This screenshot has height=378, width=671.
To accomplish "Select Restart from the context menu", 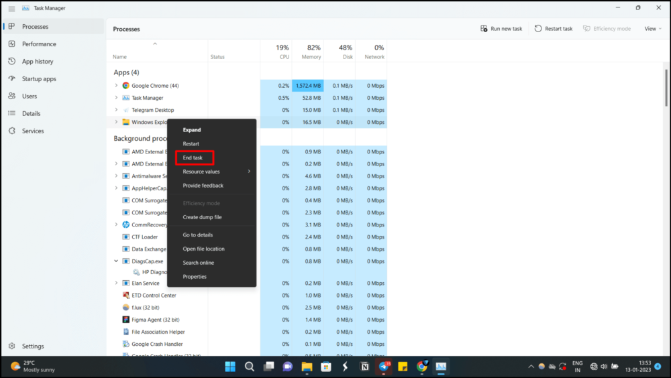I will coord(191,143).
